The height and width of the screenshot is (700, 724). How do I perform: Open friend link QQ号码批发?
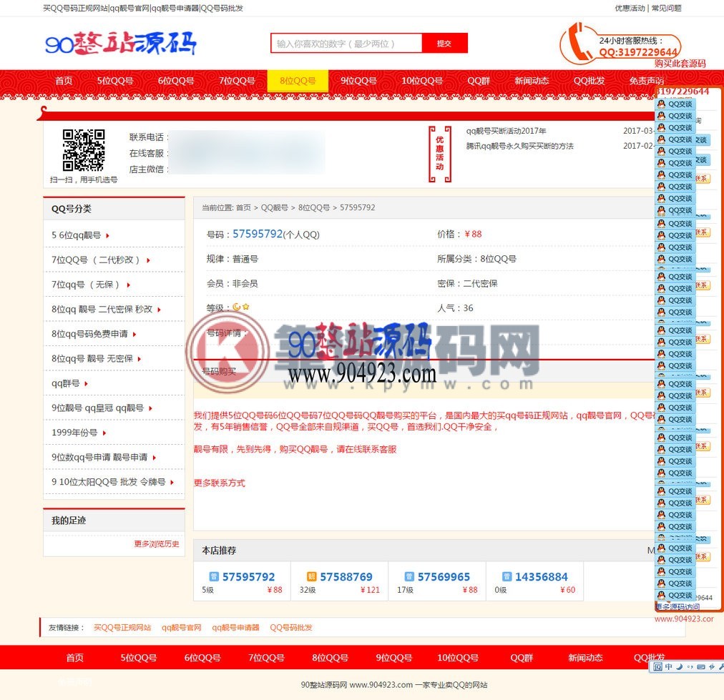pos(291,628)
